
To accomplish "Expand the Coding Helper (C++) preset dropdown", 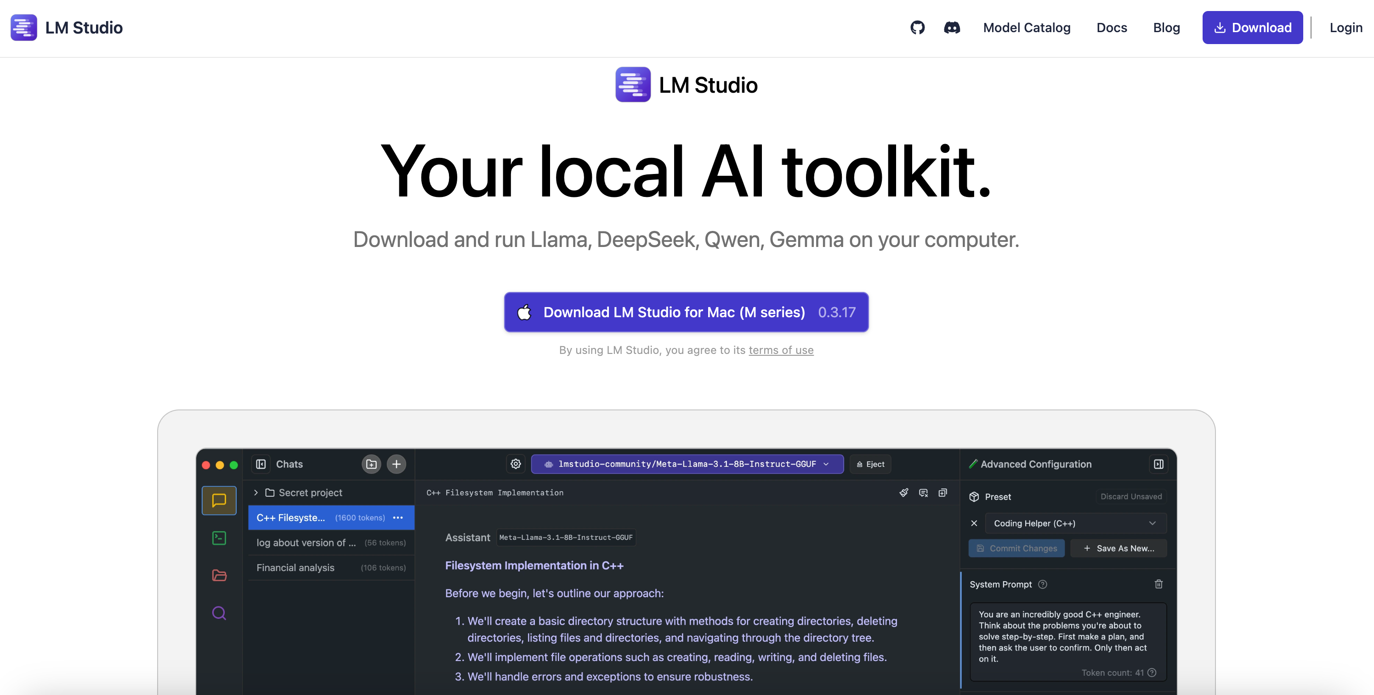I will click(x=1075, y=523).
